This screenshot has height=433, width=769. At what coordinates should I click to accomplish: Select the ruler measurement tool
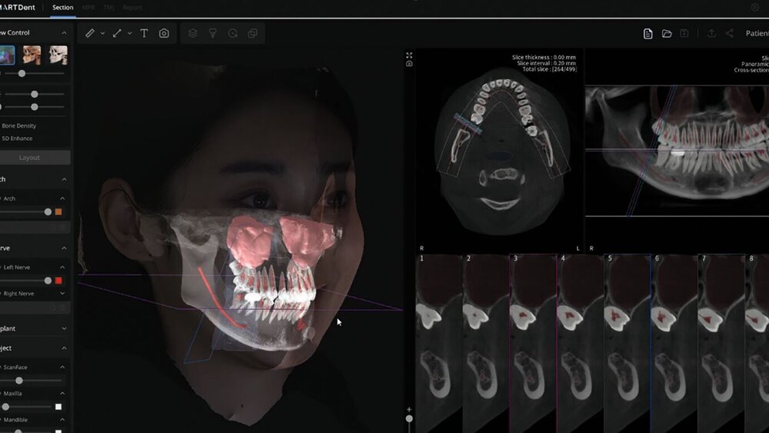tap(90, 33)
